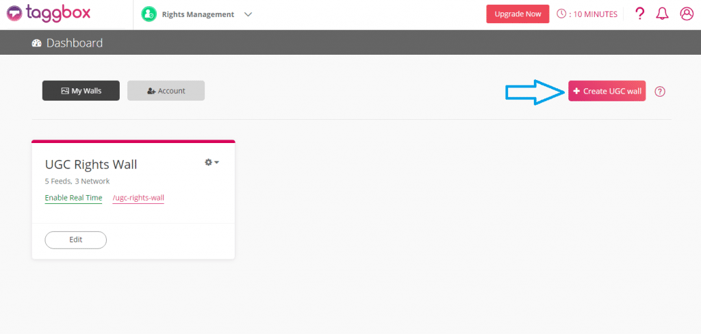Click help icon beside Create UGC wall
The width and height of the screenshot is (701, 334).
pos(660,92)
